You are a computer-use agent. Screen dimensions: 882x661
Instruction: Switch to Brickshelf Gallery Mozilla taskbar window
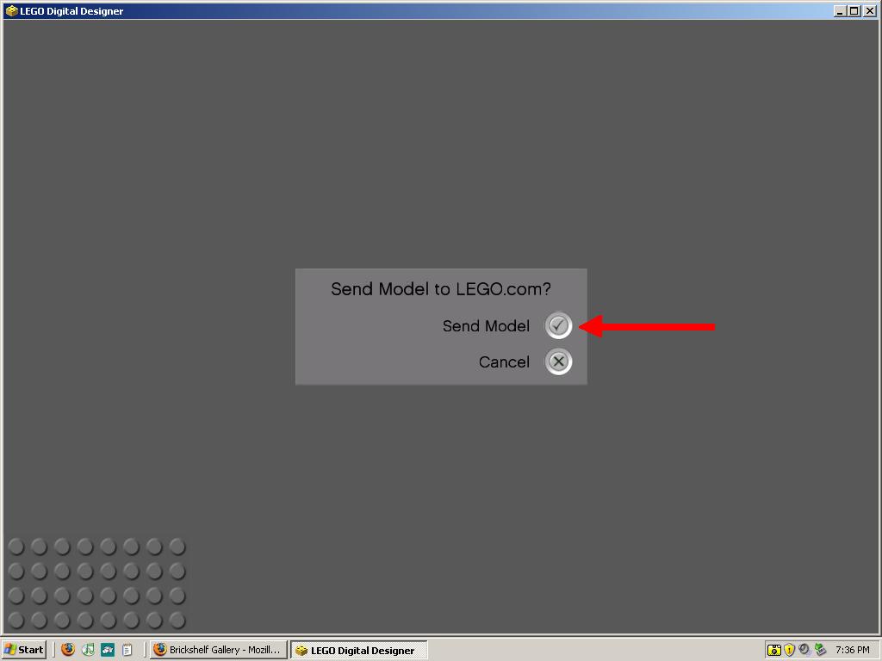(x=218, y=650)
